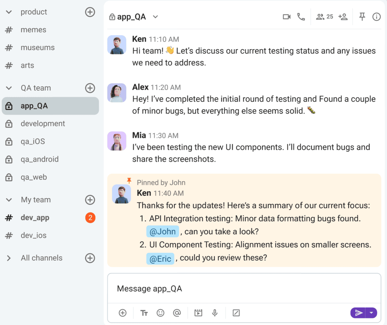Mention someone using the @ icon
387x325 pixels.
(x=177, y=313)
